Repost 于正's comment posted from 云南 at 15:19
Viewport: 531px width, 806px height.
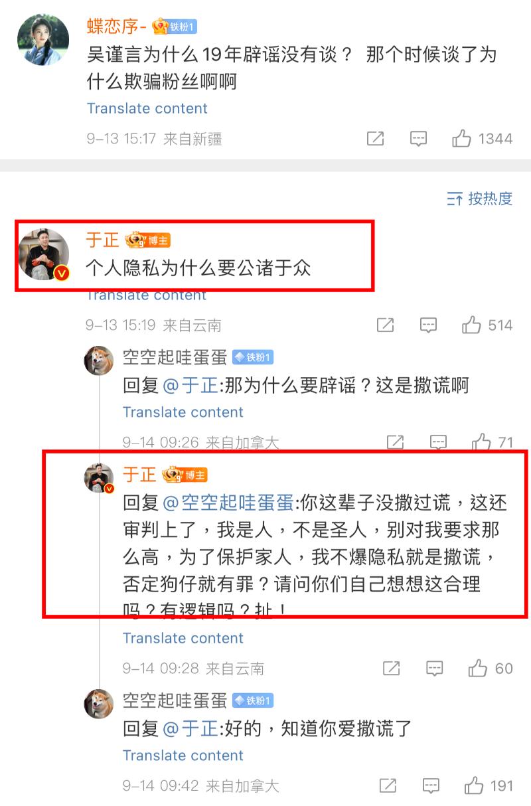coord(386,325)
